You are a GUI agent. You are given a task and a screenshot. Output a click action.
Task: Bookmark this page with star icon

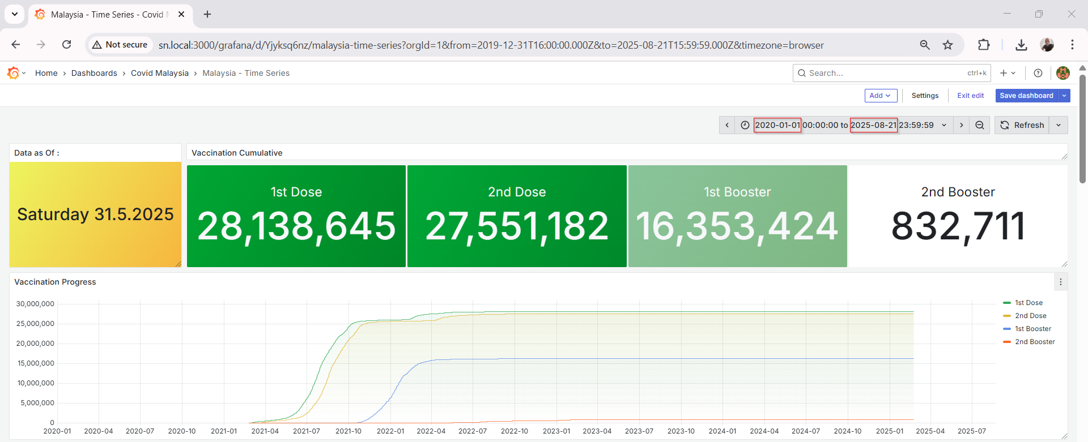coord(947,45)
